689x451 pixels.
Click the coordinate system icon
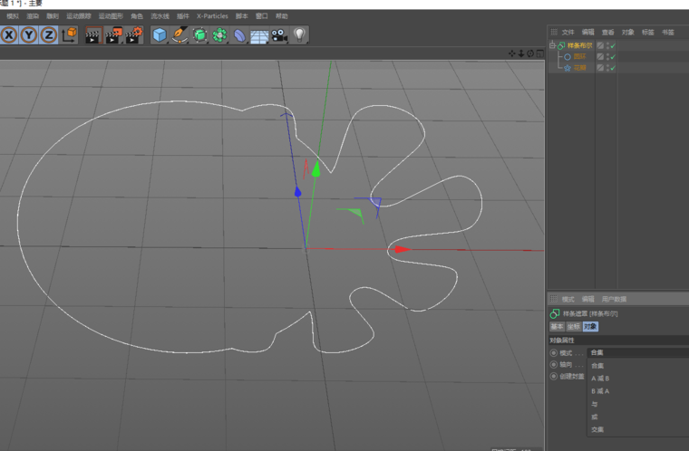[x=68, y=35]
